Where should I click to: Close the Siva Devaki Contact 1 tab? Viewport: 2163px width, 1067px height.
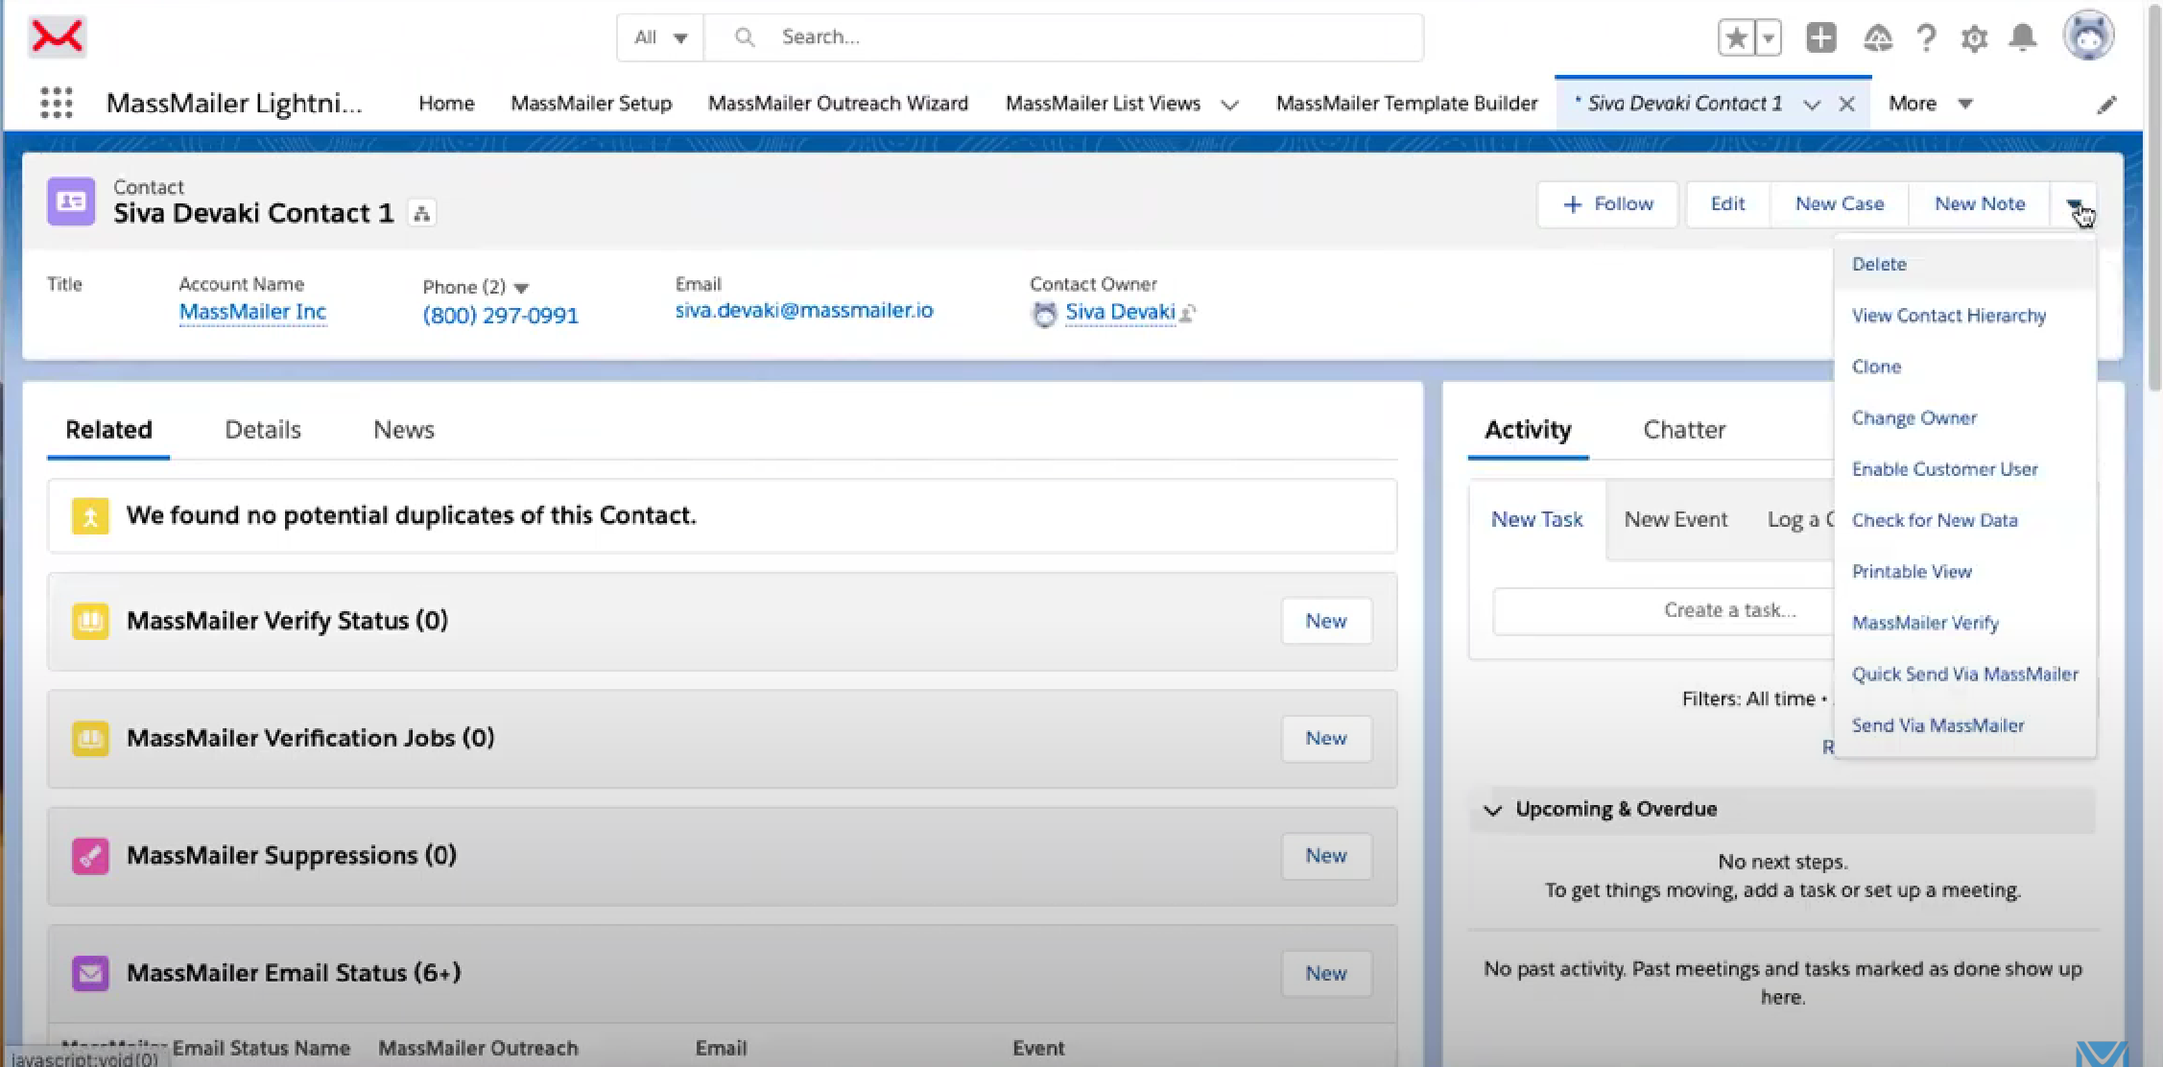click(x=1846, y=104)
